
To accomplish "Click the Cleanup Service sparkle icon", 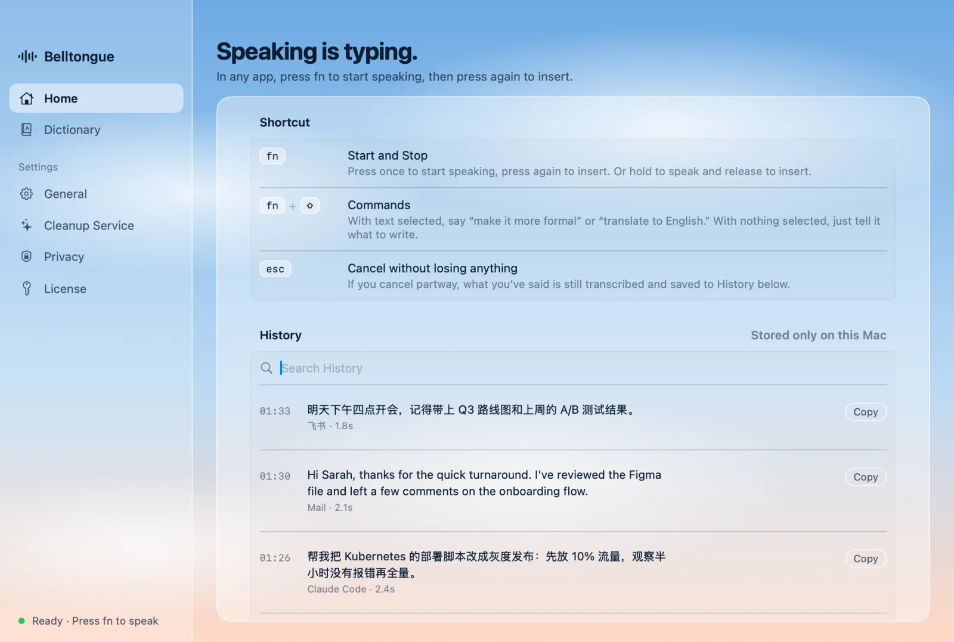I will 27,225.
